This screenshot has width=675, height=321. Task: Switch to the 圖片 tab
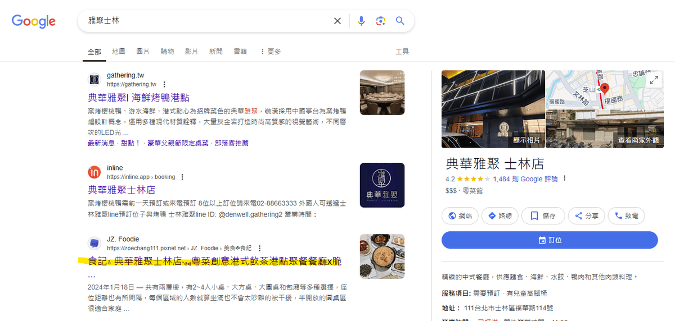[143, 52]
